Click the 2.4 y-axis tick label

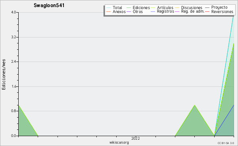(13, 62)
